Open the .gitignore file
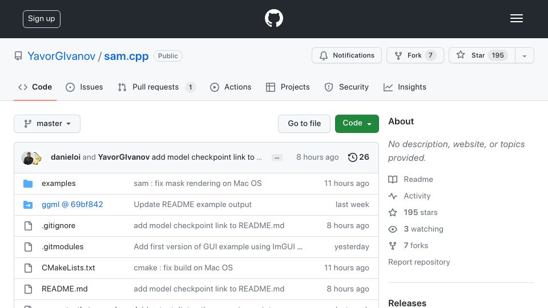 tap(58, 226)
